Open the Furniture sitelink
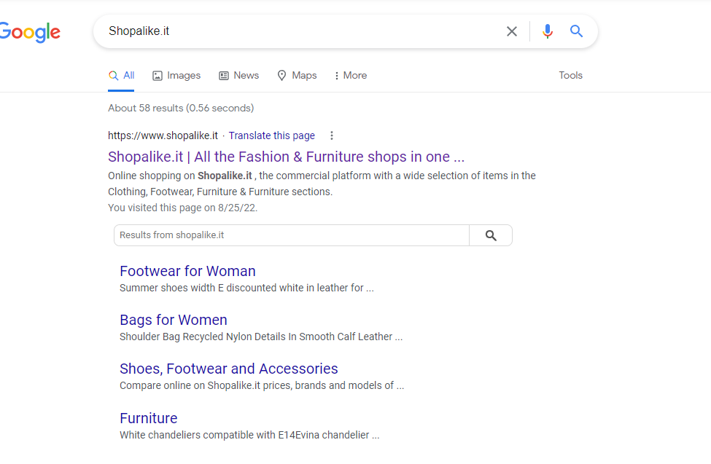711x464 pixels. tap(148, 418)
